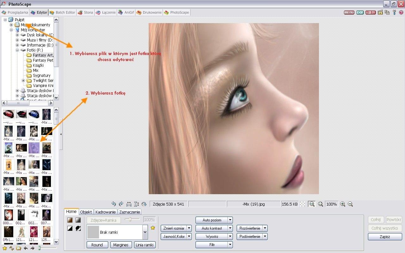
Task: Click the Zapisz button
Action: coord(385,237)
